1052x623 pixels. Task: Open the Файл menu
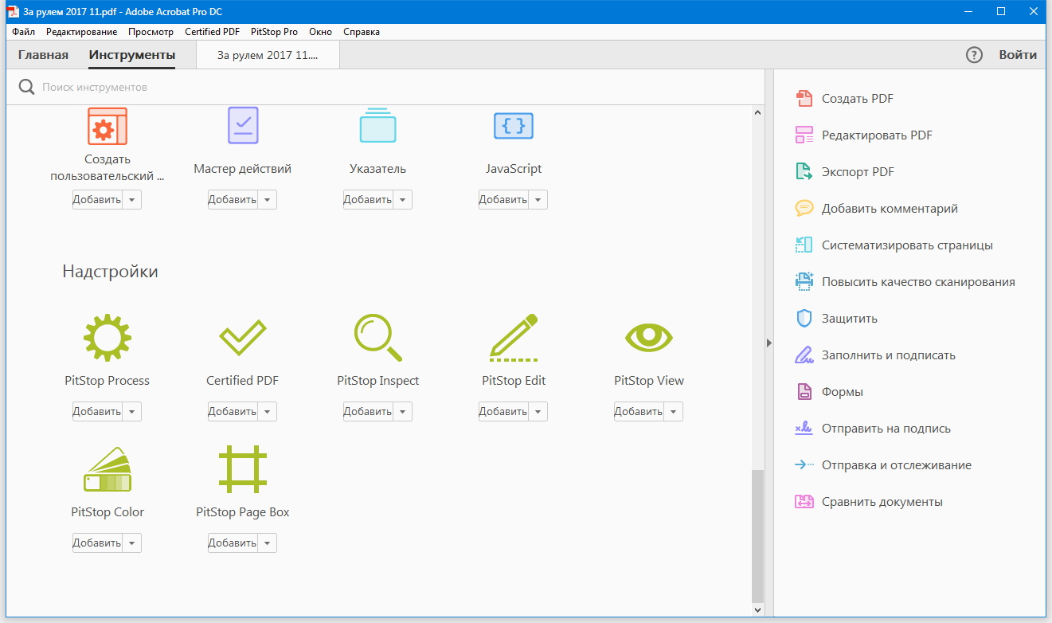[x=24, y=32]
